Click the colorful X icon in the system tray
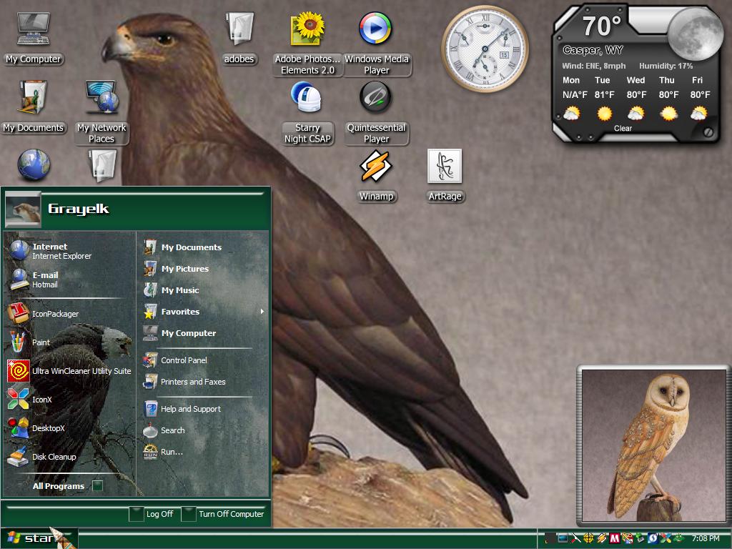Screen dimensions: 732x549 point(666,538)
